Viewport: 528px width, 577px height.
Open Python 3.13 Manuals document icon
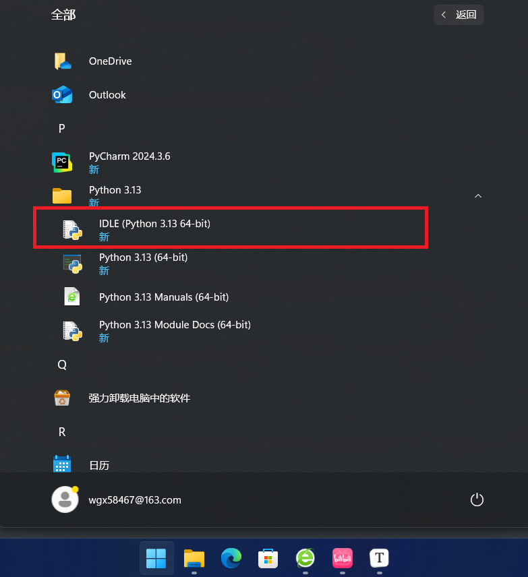[72, 297]
